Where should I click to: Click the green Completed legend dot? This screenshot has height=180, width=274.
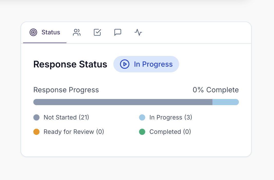(x=142, y=132)
